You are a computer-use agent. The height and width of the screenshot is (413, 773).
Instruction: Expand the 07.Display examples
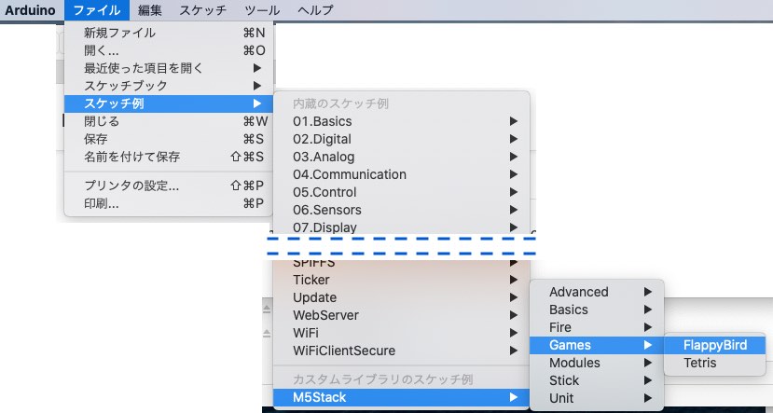[402, 227]
